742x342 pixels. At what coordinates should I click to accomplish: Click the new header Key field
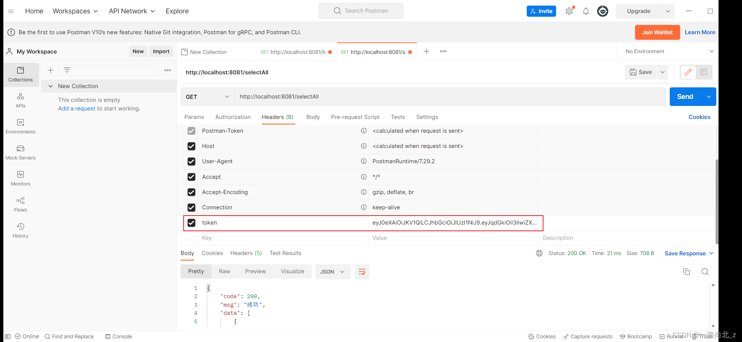tap(283, 238)
